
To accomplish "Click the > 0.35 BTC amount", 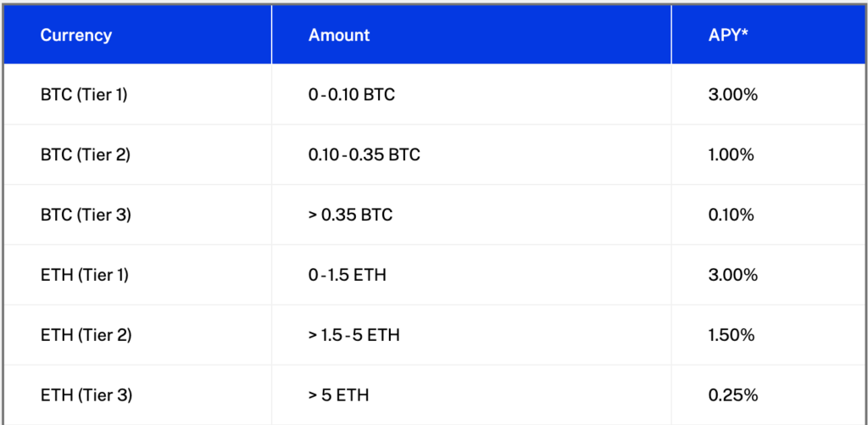I will click(350, 215).
